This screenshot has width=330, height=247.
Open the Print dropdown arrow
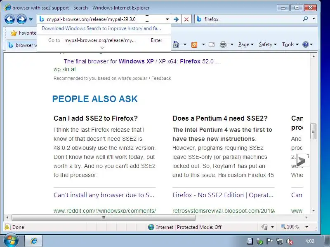(x=232, y=44)
